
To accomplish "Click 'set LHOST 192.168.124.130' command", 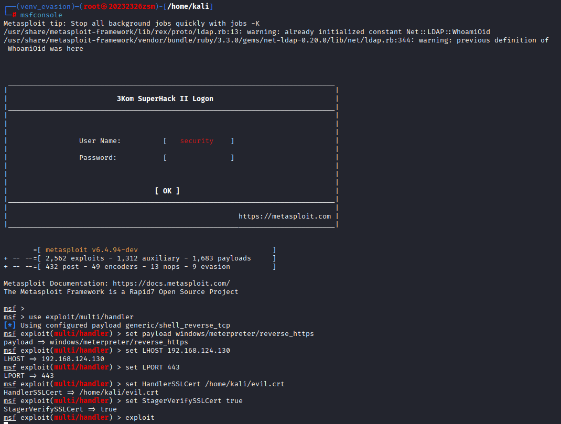I will [178, 351].
